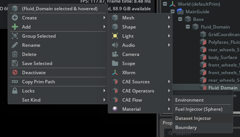This screenshot has width=240, height=137.
Task: Open the Create submenu entry
Action: point(58,18)
